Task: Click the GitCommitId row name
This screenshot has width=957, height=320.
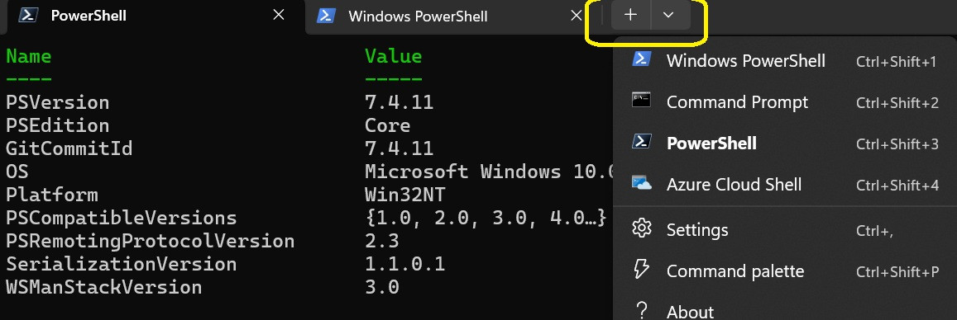Action: (69, 148)
